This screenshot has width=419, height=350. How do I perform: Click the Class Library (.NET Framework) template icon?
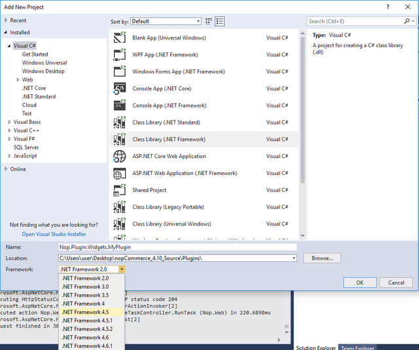(119, 139)
